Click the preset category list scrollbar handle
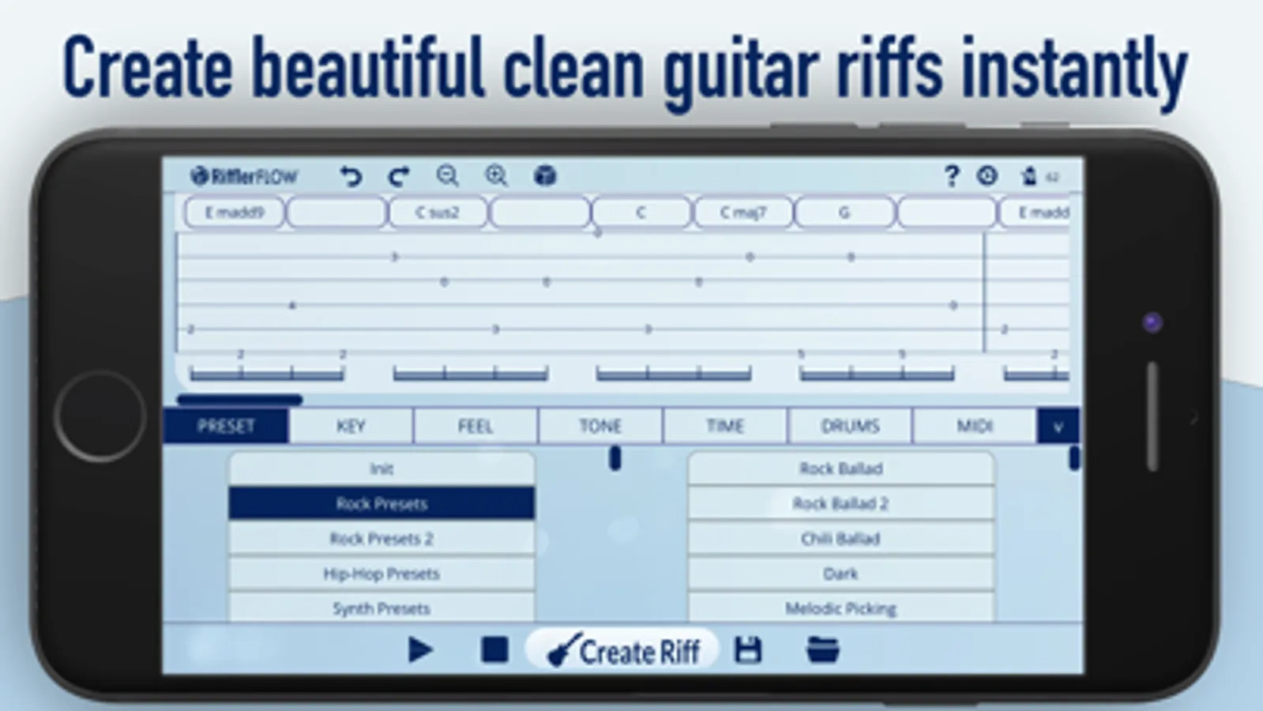Screen dimensions: 1263x711 point(615,458)
